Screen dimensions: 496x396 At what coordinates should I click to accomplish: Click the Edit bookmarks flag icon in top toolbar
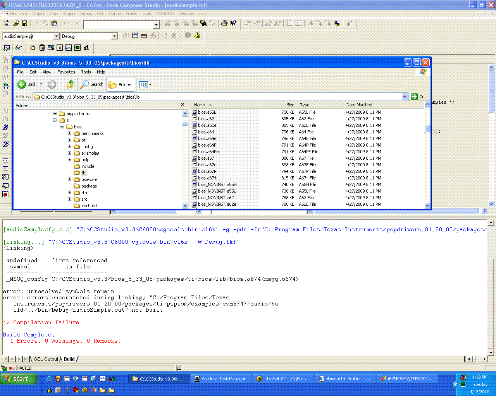(x=337, y=24)
